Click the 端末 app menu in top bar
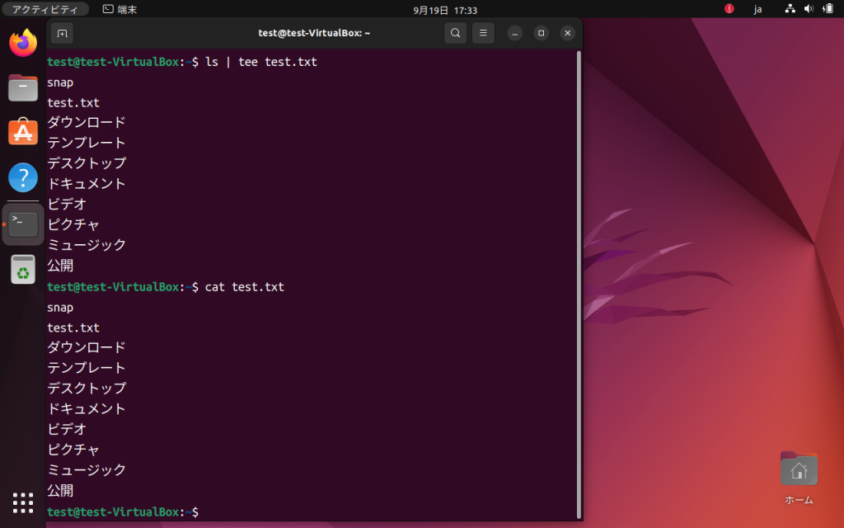Viewport: 844px width, 528px height. tap(120, 9)
